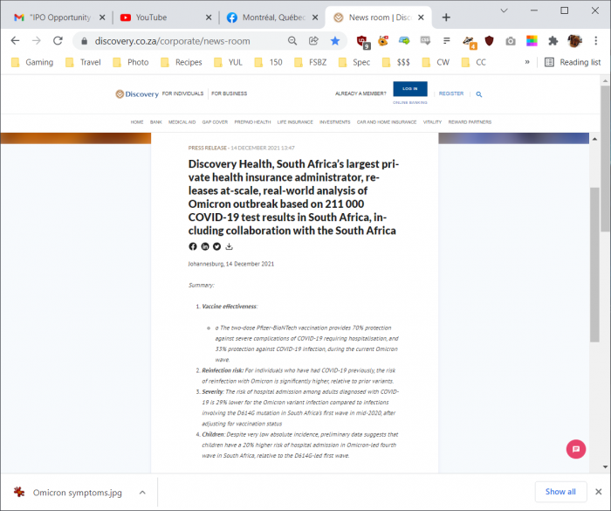Open the uBlock shield extension icon

pos(363,41)
